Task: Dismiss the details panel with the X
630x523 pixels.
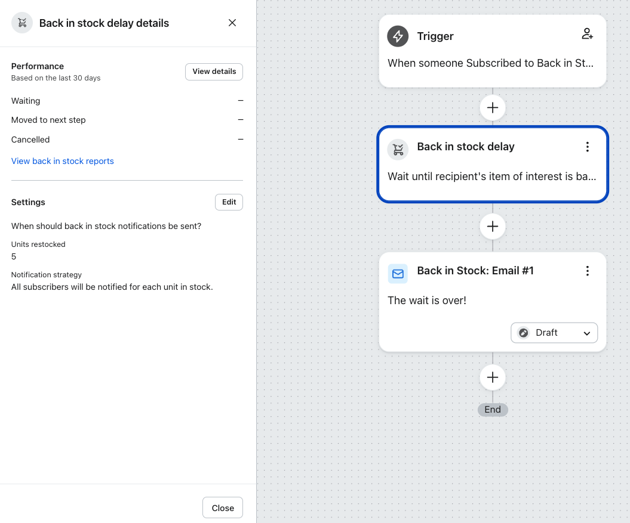Action: [232, 23]
